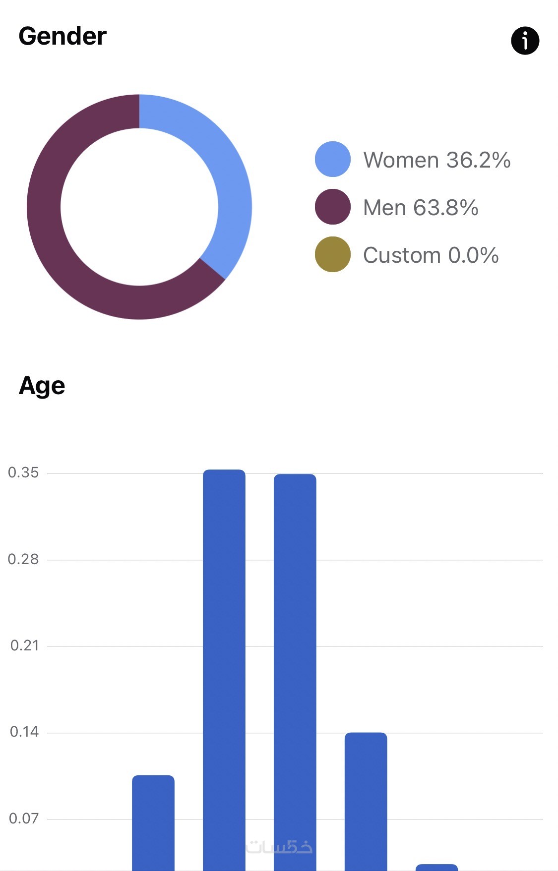Click the olive Custom legend dot
The image size is (558, 871).
[x=332, y=254]
